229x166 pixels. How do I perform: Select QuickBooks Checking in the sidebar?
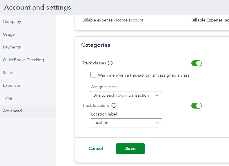pos(23,60)
